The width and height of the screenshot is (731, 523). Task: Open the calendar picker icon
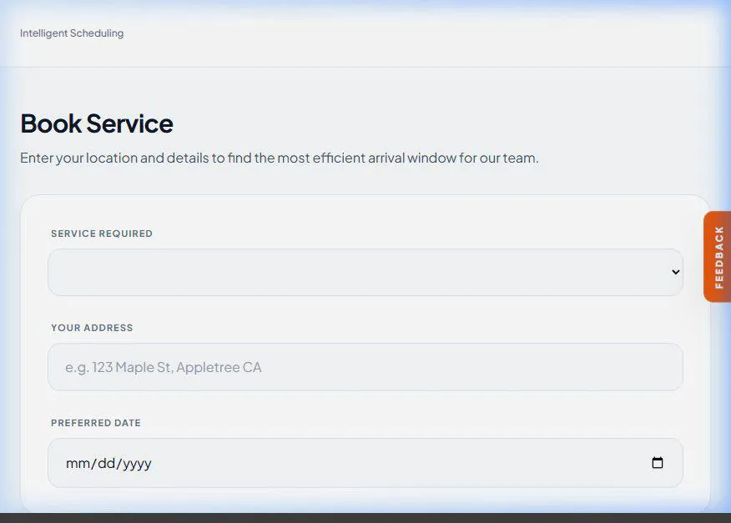click(x=658, y=463)
